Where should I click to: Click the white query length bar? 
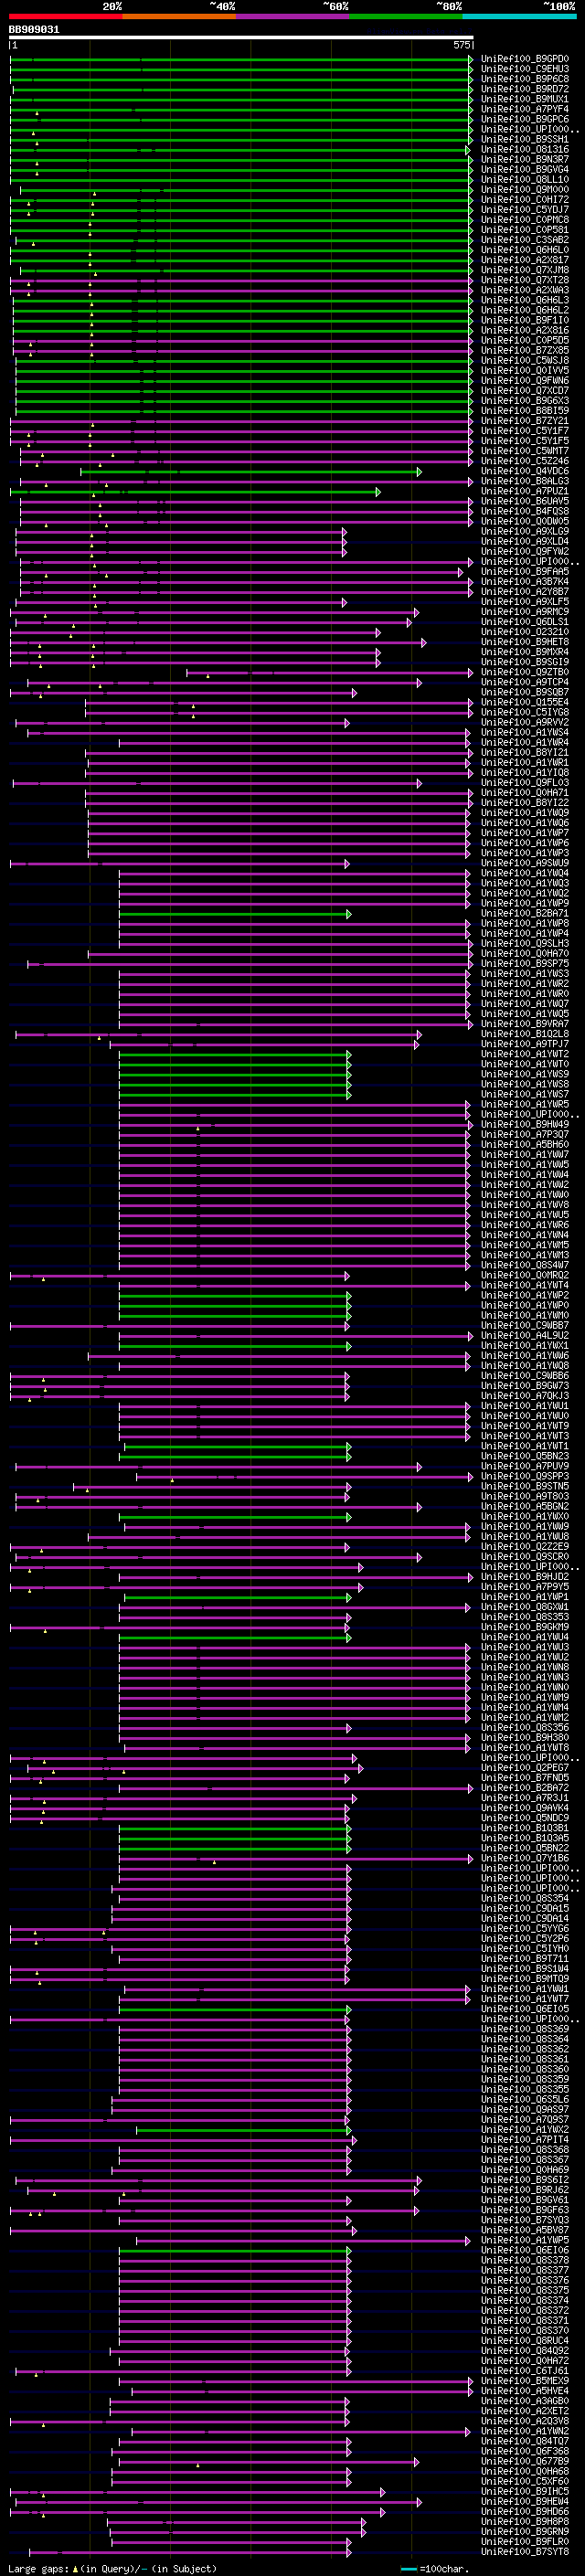pos(241,38)
